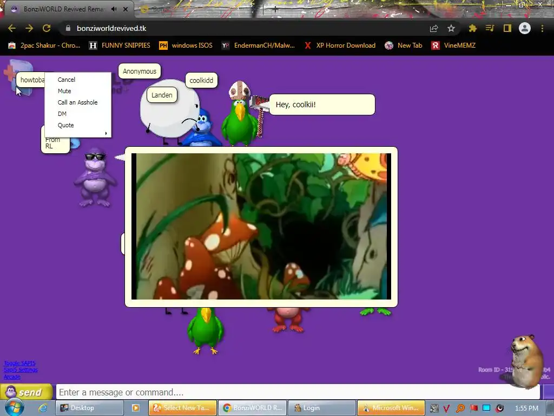Open the windows ISOS bookmark

point(186,45)
